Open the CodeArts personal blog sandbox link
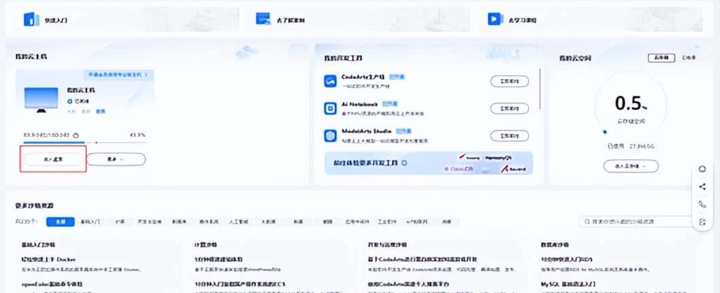This screenshot has height=293, width=720. tap(408, 284)
